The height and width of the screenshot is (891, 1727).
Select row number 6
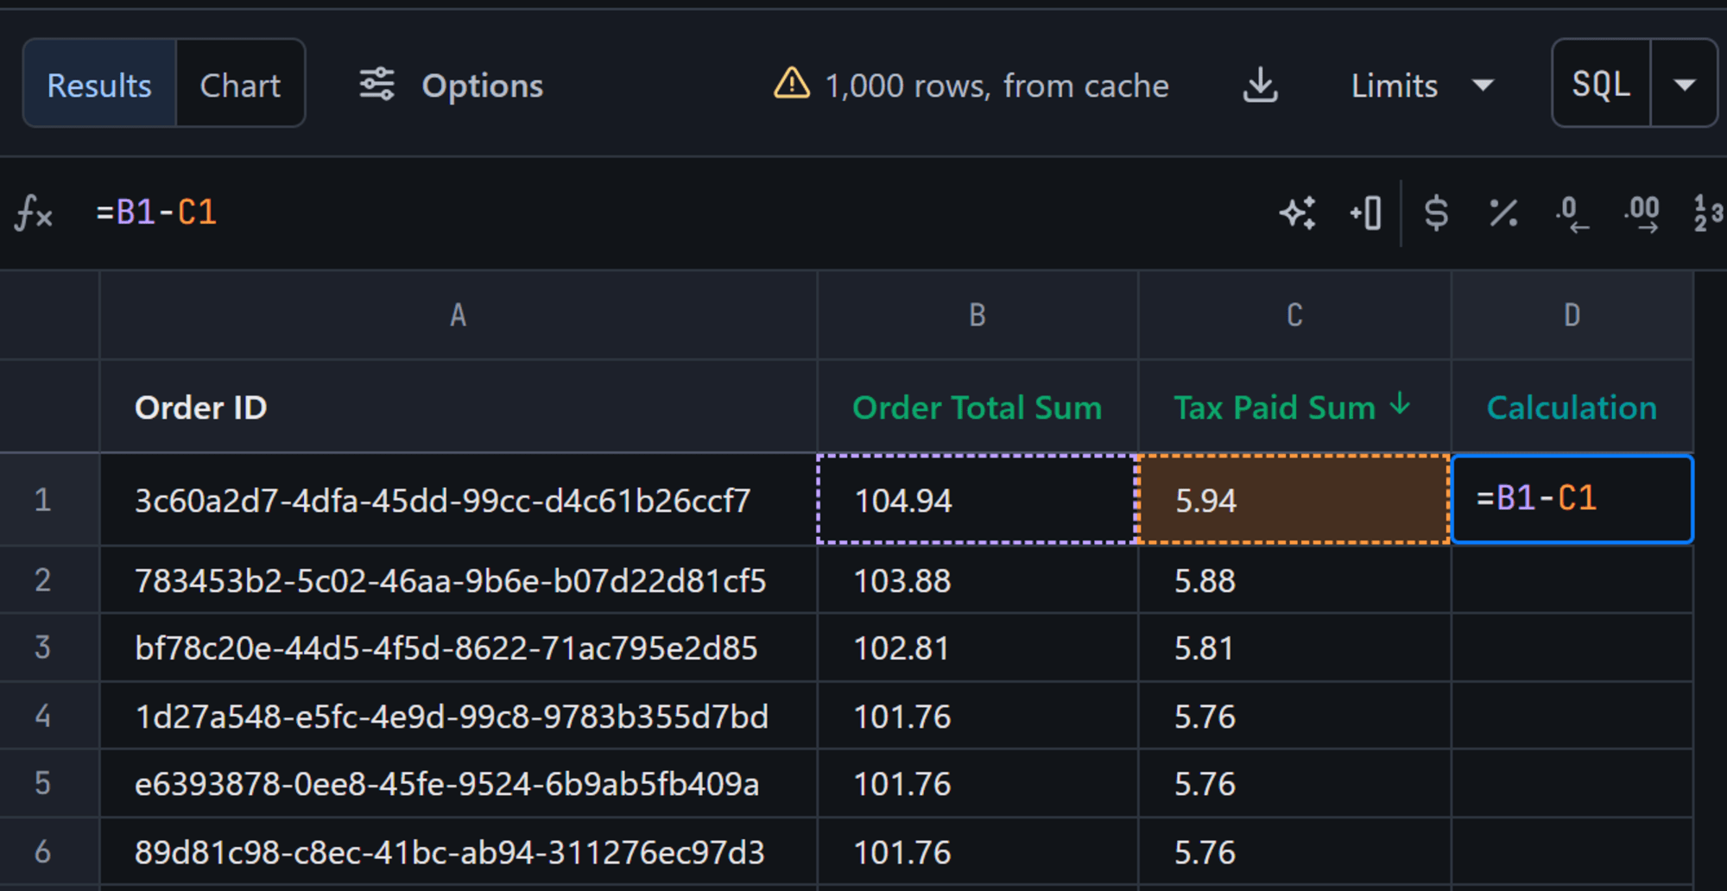click(43, 852)
